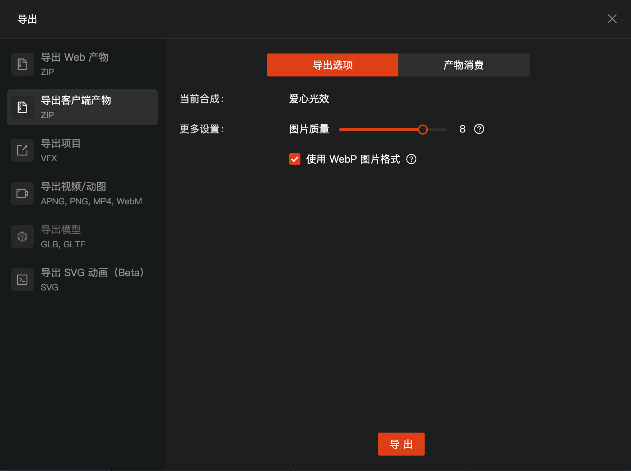The height and width of the screenshot is (471, 631).
Task: Click the cube icon for 导出模型
Action: 22,237
